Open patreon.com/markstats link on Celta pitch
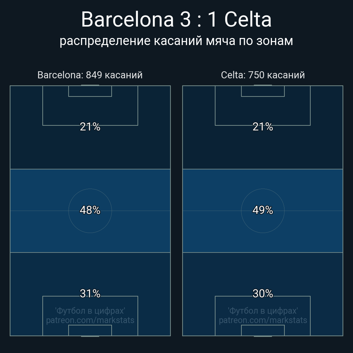Image resolution: width=353 pixels, height=353 pixels. (263, 320)
